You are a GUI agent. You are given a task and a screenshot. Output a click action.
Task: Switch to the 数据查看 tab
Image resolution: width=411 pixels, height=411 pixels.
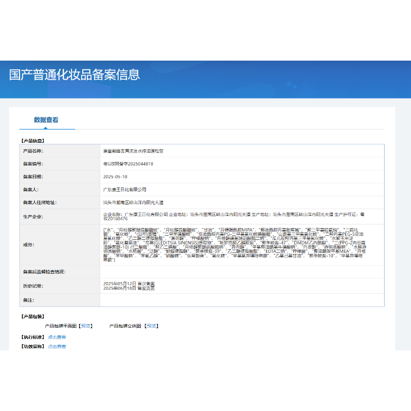click(x=46, y=120)
